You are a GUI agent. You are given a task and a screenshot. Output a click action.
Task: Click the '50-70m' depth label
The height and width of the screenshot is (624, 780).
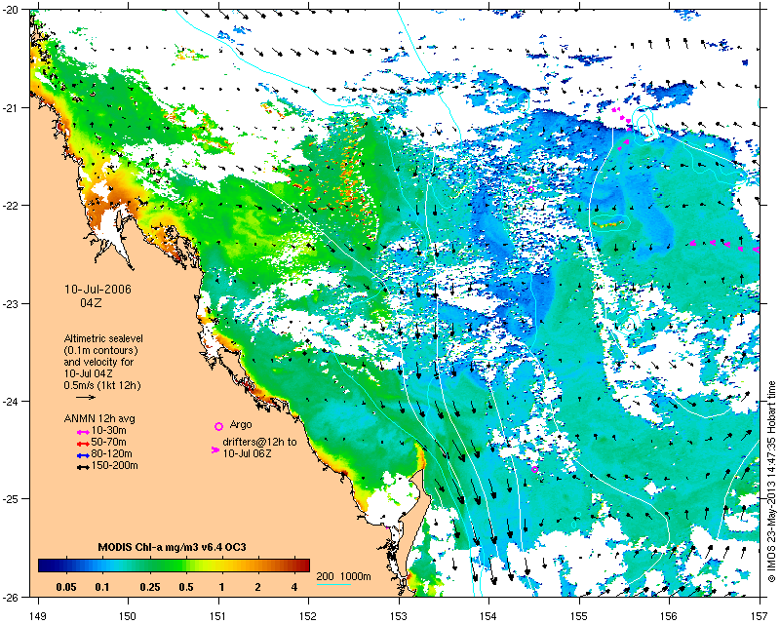[x=109, y=443]
